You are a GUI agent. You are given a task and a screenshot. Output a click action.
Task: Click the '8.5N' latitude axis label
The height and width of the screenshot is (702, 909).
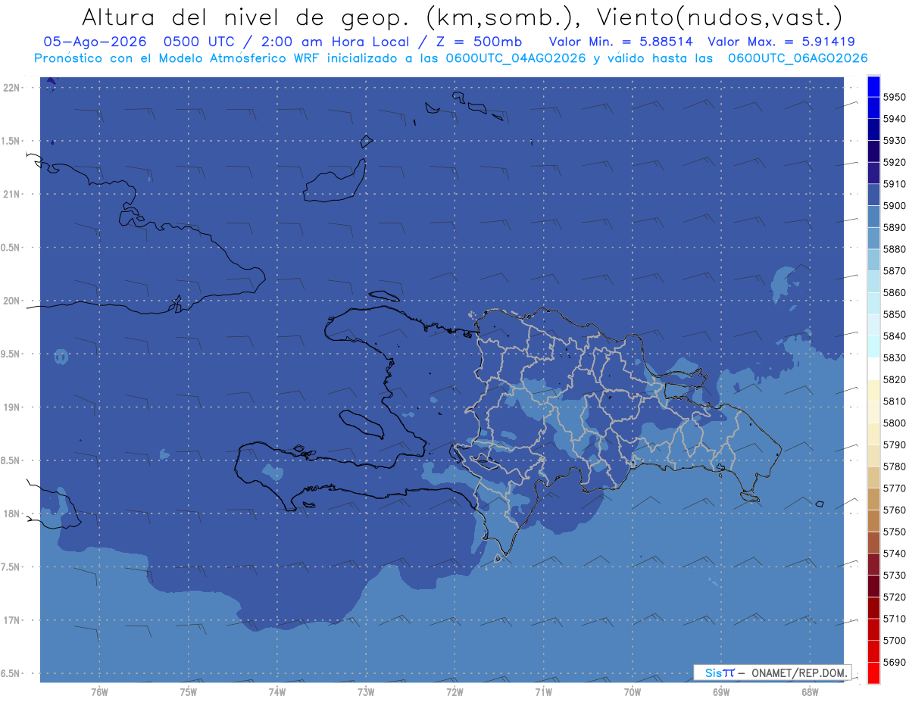tap(11, 461)
